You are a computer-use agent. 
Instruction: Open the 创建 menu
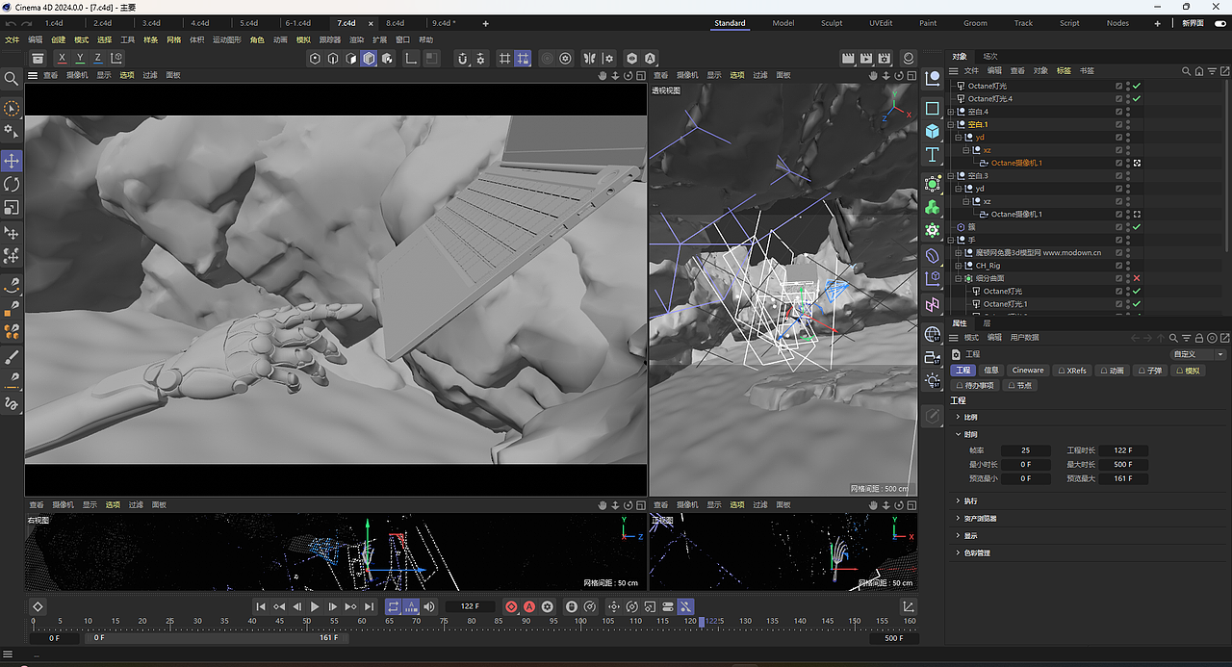point(58,40)
